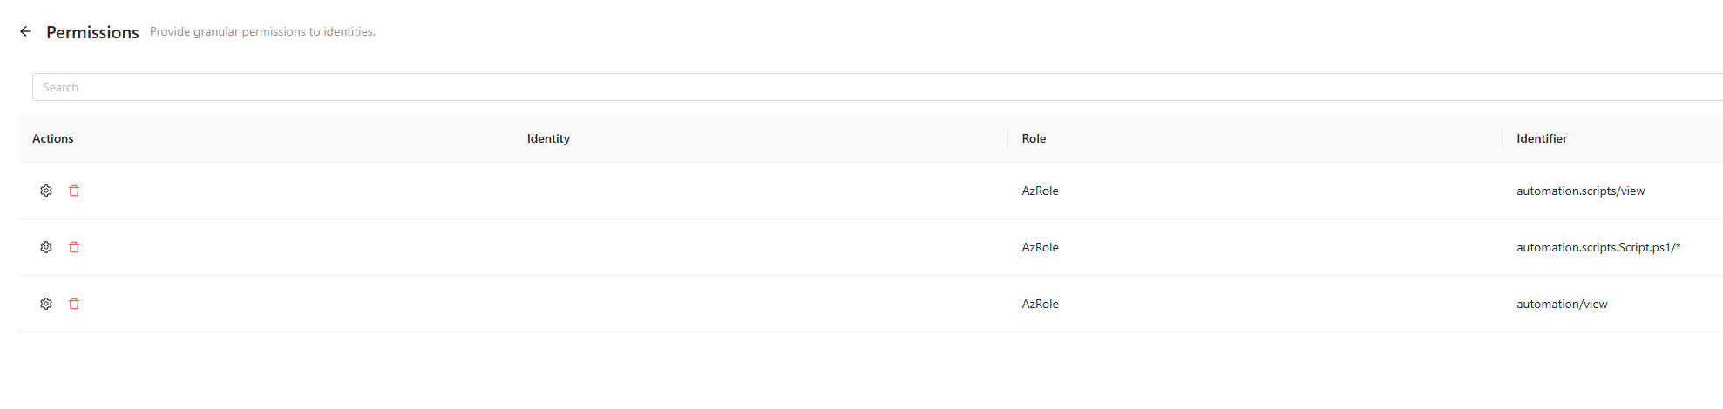Focus the Search input field
Image resolution: width=1723 pixels, height=409 pixels.
pos(872,87)
